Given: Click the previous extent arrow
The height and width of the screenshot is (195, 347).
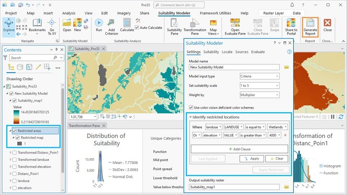Looking at the screenshot, I should (x=19, y=34).
